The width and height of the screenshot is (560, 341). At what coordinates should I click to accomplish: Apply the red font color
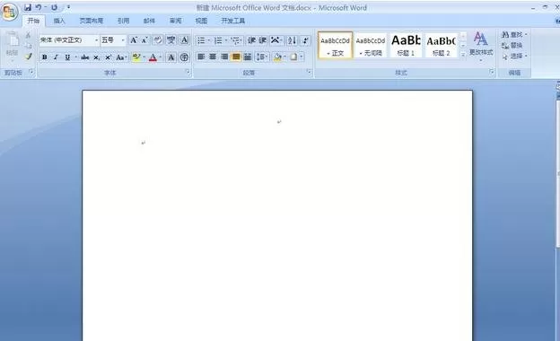153,57
